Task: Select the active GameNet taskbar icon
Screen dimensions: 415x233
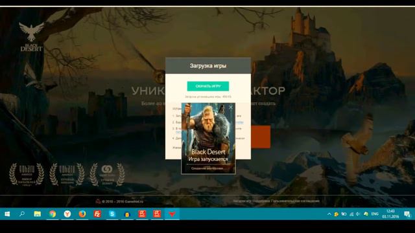Action: (172, 214)
